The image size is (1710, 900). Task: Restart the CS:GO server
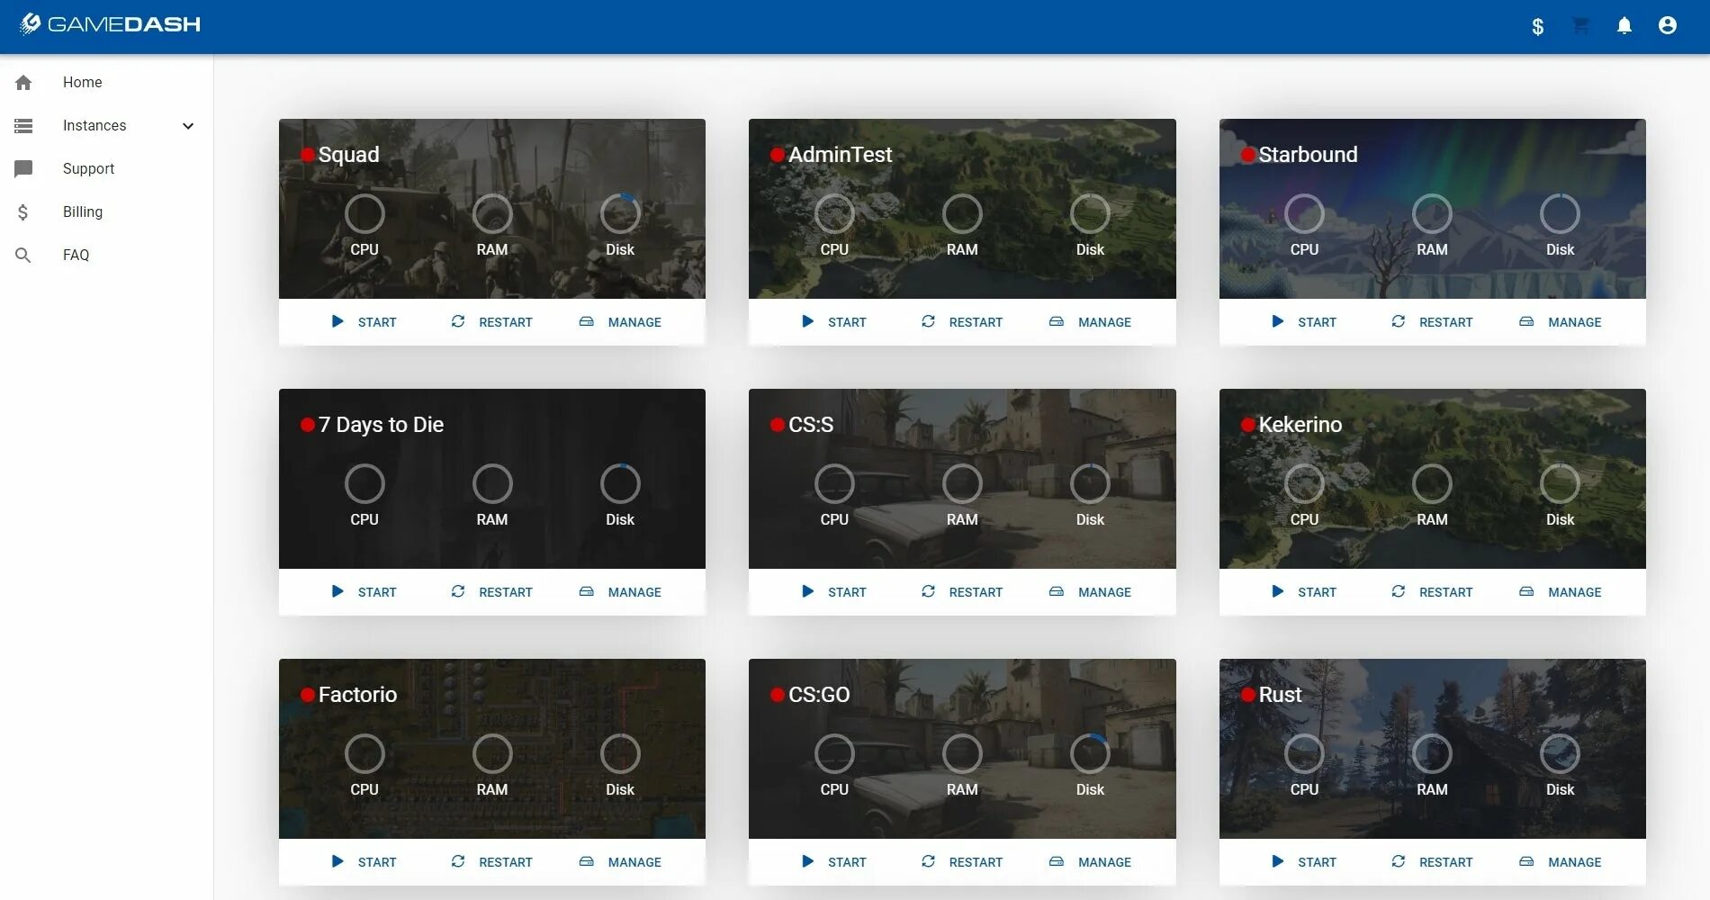[962, 862]
